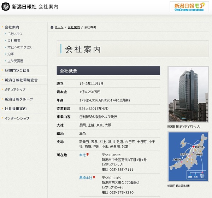Click the 会社概要 breadcrumb text
The width and height of the screenshot is (212, 198).
pos(90,27)
